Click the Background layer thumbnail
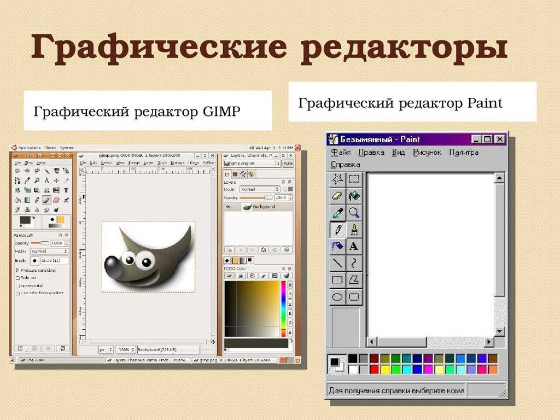Screen dimensions: 560x420 (x=247, y=207)
